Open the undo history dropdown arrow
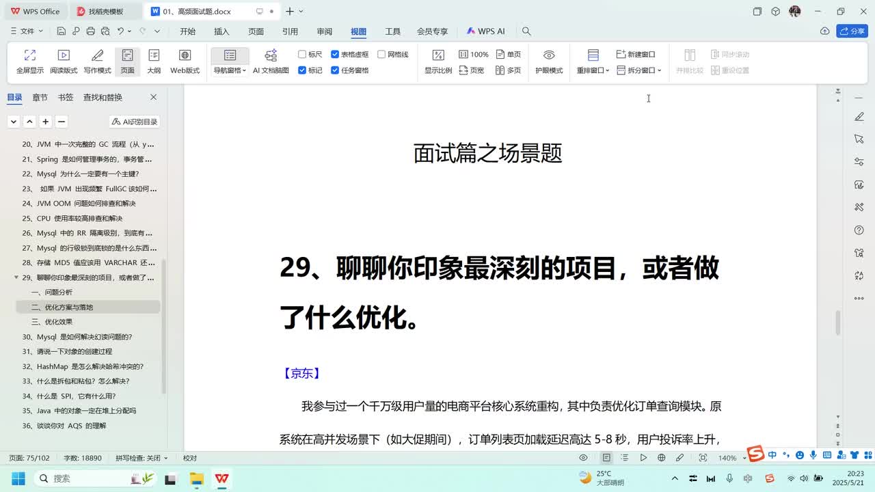This screenshot has height=492, width=875. coord(130,31)
